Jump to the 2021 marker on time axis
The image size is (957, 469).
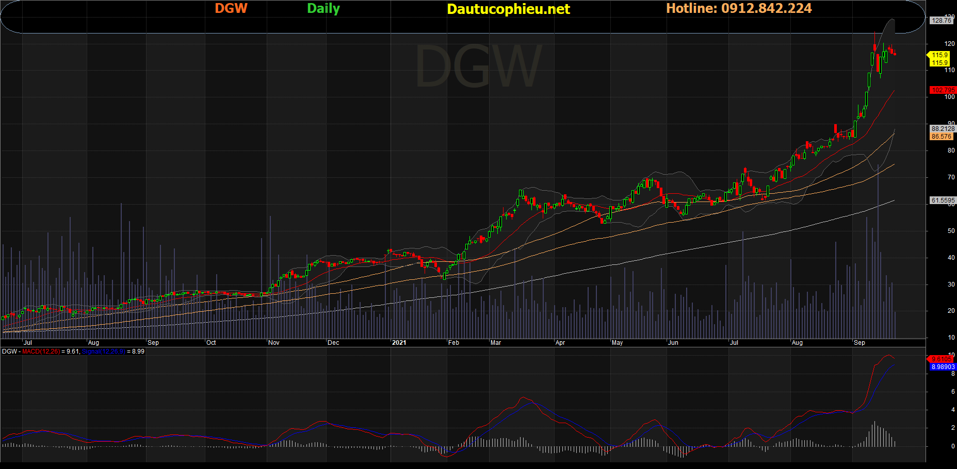point(399,343)
